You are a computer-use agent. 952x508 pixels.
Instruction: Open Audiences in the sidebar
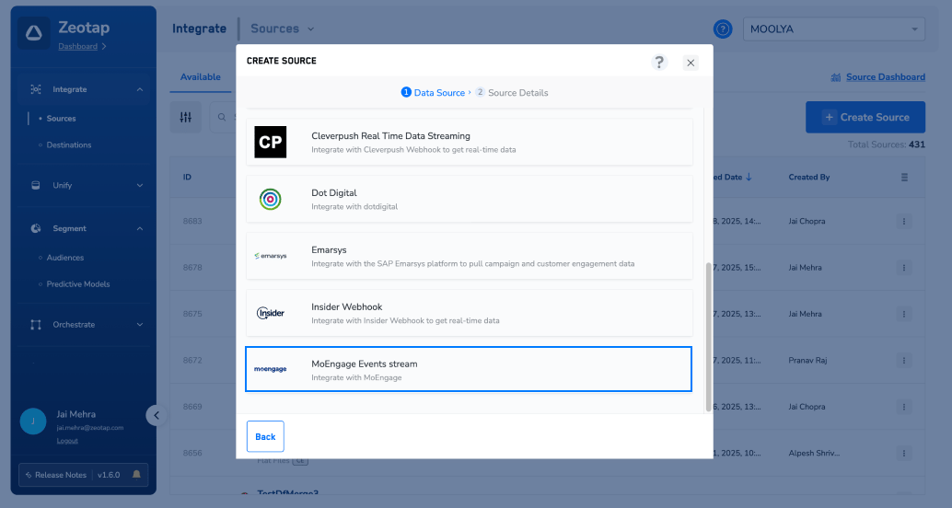65,258
